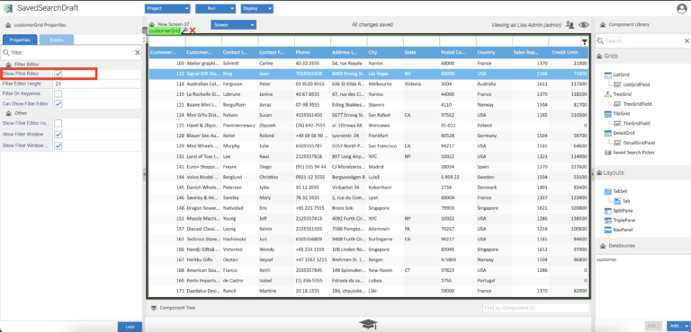Switch to the Properties tab
Image resolution: width=691 pixels, height=332 pixels.
coord(20,39)
